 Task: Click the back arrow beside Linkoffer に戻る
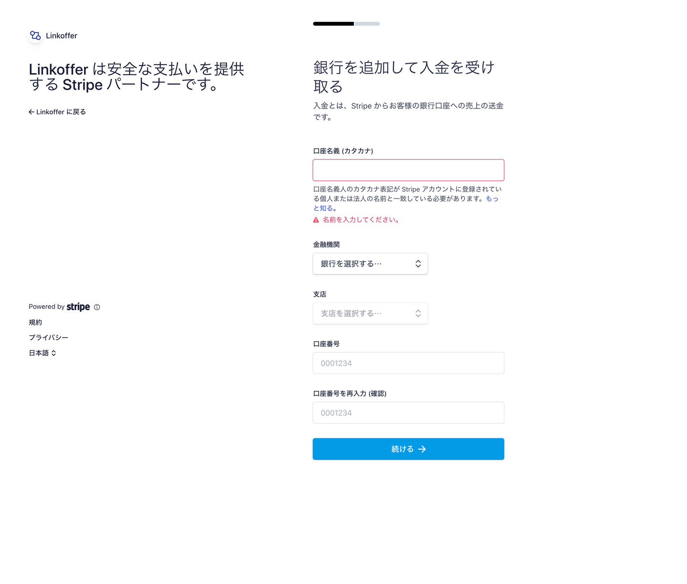click(x=31, y=112)
